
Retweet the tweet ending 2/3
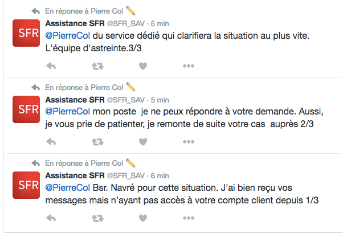pos(97,142)
